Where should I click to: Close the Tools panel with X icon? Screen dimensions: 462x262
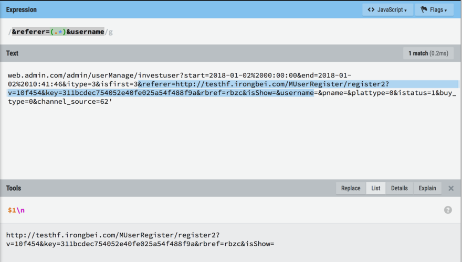[451, 189]
